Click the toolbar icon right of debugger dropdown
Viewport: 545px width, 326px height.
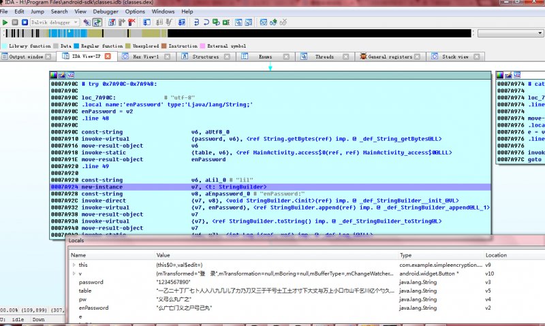tap(87, 22)
